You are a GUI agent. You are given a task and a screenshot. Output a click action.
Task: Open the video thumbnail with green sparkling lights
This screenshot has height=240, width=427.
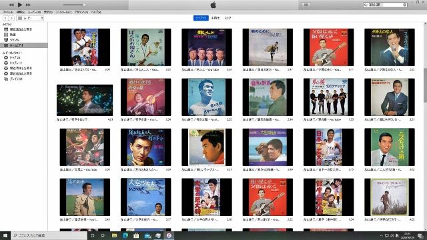[85, 100]
